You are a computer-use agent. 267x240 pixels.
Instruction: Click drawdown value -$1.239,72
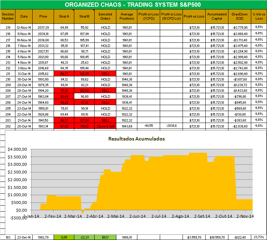pyautogui.click(x=240, y=85)
